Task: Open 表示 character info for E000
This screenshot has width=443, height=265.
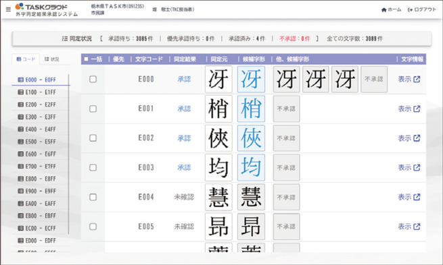Action: point(409,79)
